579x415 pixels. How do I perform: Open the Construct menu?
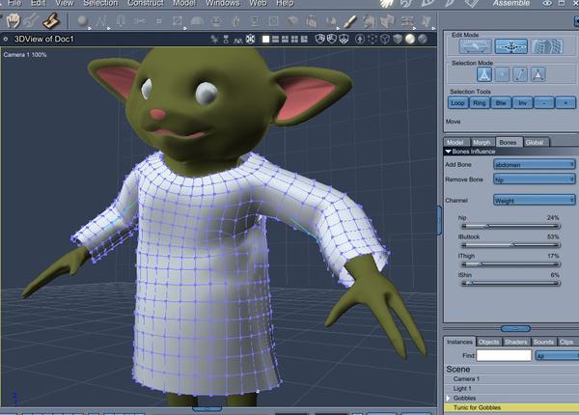click(146, 3)
